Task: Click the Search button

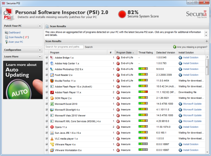Action: (89, 47)
